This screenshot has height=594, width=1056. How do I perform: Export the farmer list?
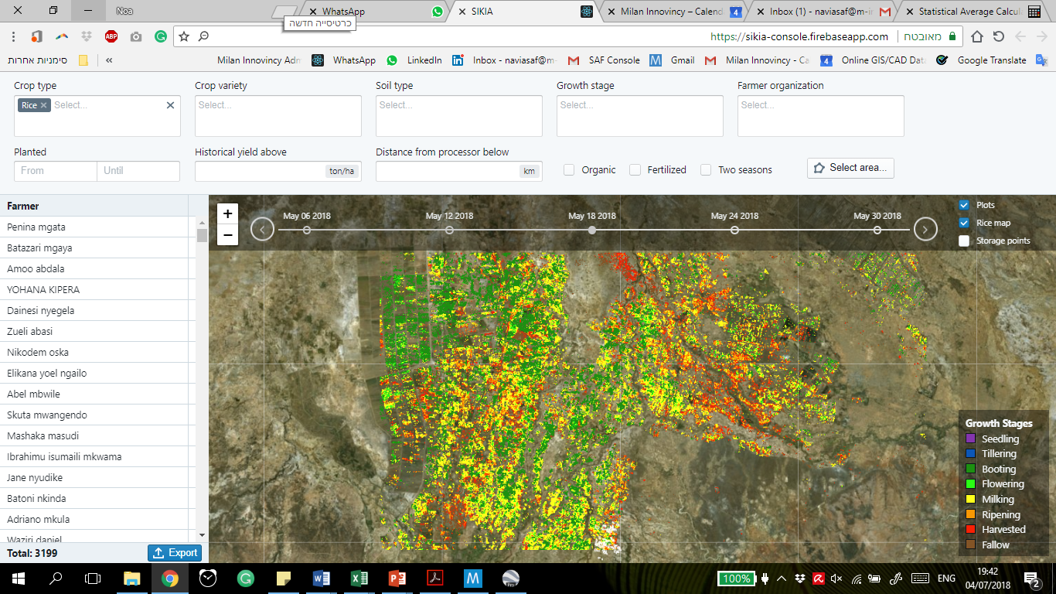pos(175,553)
